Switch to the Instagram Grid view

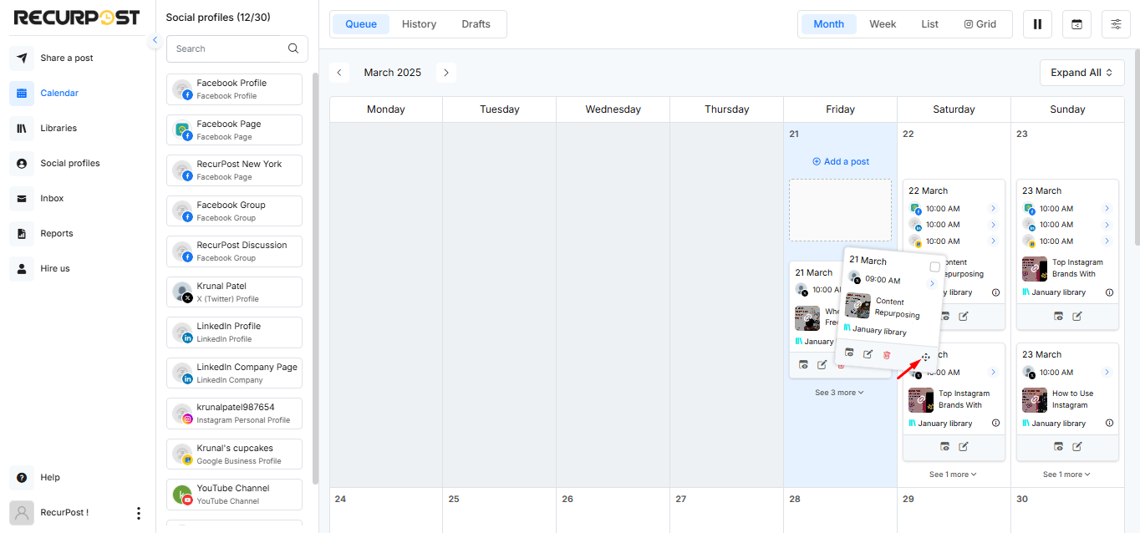[x=980, y=24]
